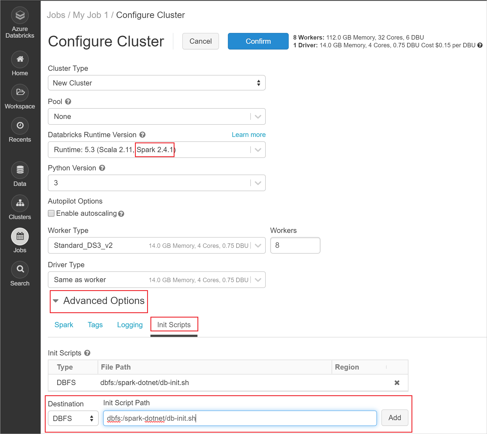487x434 pixels.
Task: Open the Jobs icon
Action: coord(20,237)
